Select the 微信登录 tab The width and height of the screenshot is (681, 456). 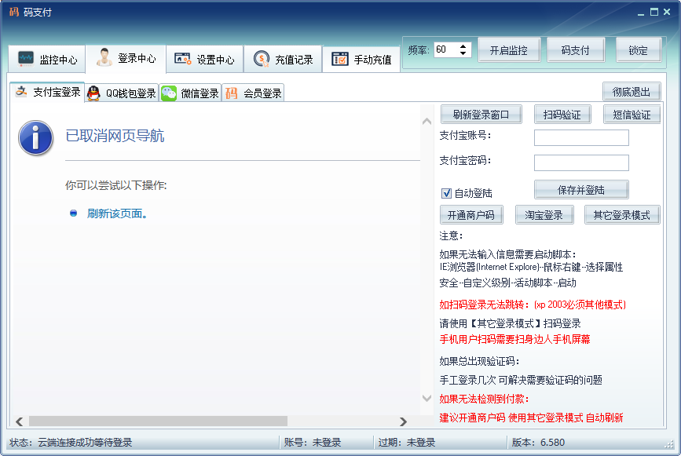click(190, 93)
